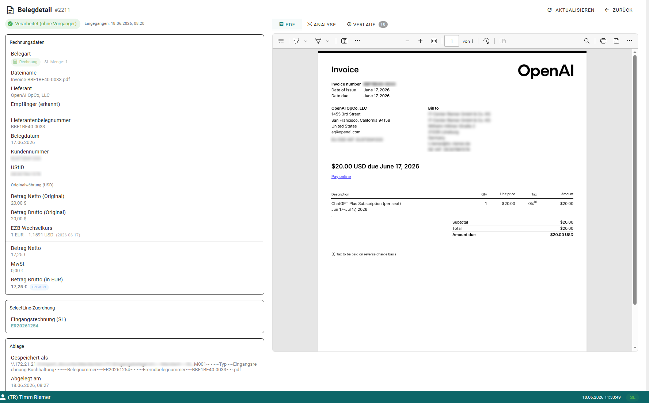This screenshot has height=403, width=649.
Task: Expand the draw tool options arrow
Action: (x=328, y=41)
